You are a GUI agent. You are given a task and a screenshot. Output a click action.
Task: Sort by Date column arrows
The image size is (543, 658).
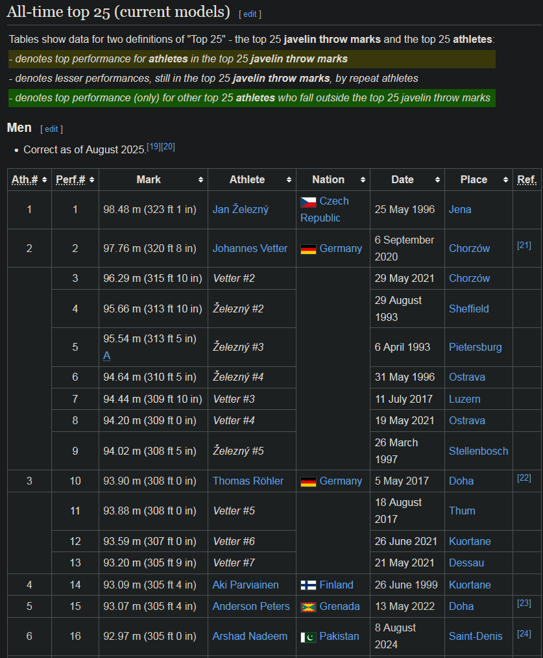pos(437,180)
